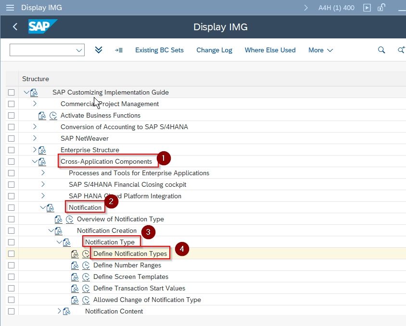Collapse the Notification Type node
The image size is (406, 326).
coord(59,242)
